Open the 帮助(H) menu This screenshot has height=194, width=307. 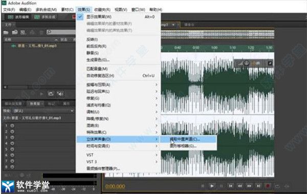(x=156, y=10)
